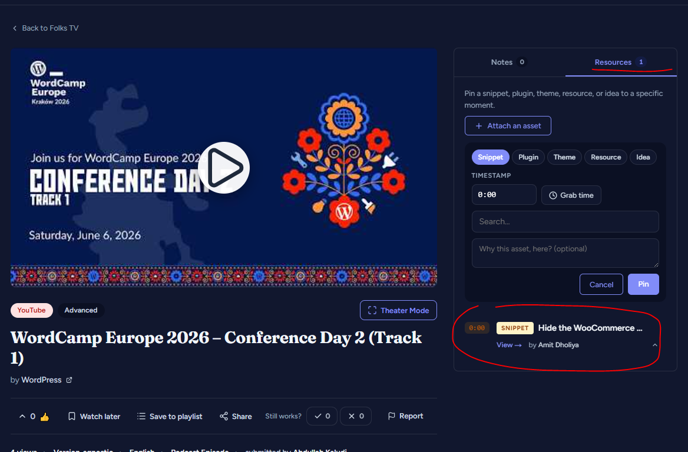
Task: Play the WordCamp Europe video
Action: (x=224, y=168)
